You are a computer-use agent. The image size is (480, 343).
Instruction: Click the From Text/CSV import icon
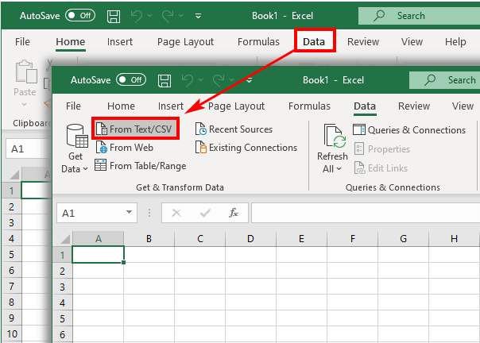tap(102, 129)
